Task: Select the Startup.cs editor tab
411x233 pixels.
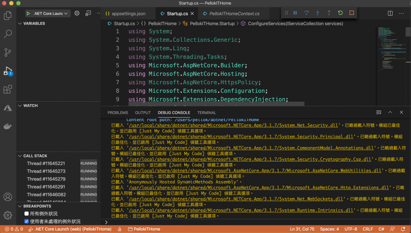Action: [x=177, y=14]
